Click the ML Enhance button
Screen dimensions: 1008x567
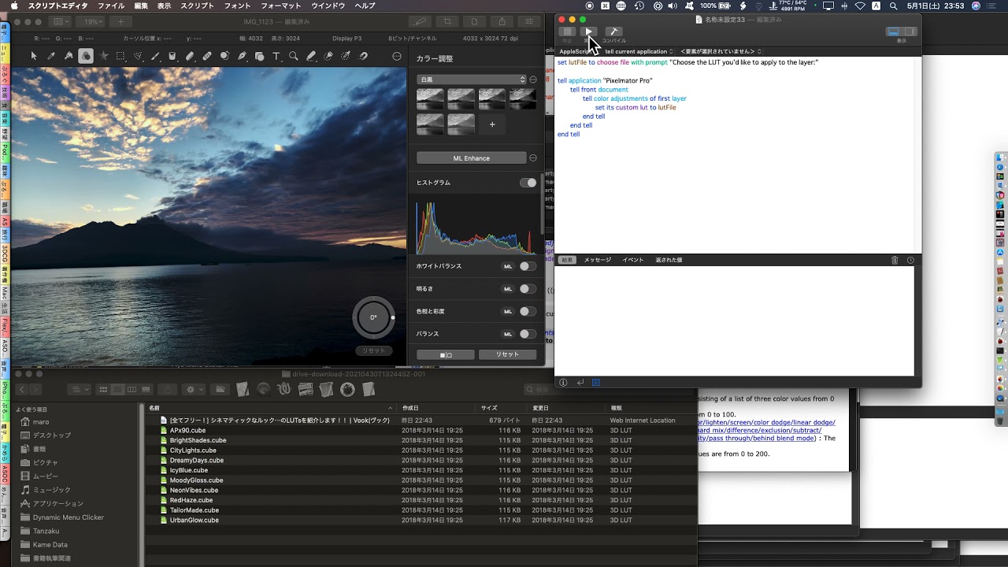[471, 158]
